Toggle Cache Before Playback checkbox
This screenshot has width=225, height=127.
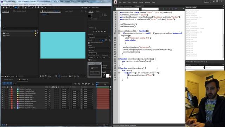point(89,43)
